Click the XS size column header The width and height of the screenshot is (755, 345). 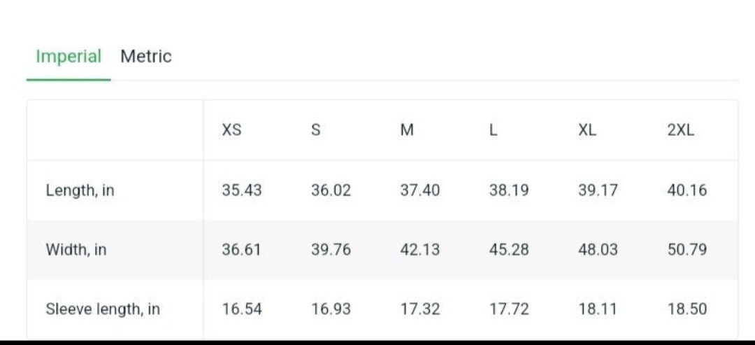coord(231,130)
